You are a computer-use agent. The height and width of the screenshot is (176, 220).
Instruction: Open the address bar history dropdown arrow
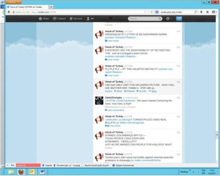148,12
